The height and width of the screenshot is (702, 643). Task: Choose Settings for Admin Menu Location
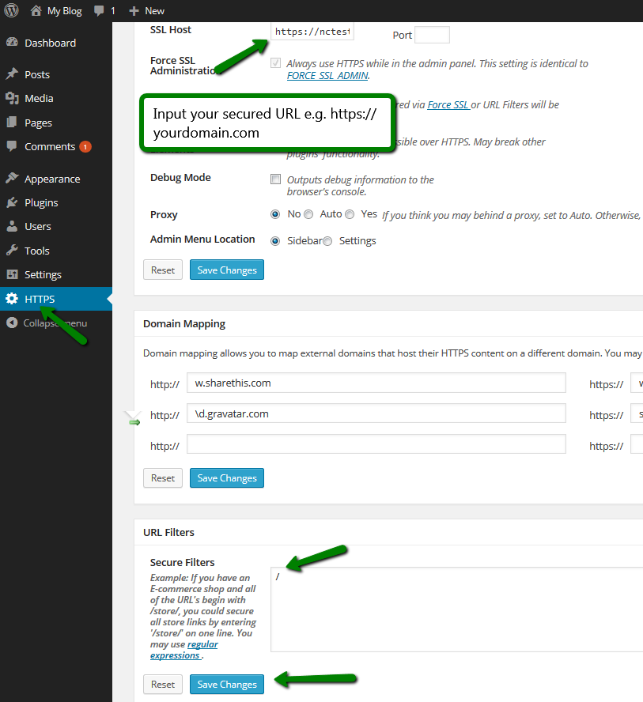pos(327,241)
